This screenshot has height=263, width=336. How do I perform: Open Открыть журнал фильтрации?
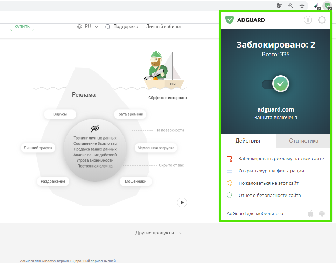(x=271, y=171)
